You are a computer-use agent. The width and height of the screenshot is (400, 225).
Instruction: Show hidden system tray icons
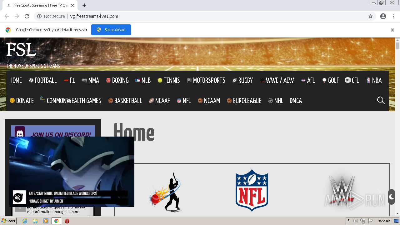click(x=348, y=221)
